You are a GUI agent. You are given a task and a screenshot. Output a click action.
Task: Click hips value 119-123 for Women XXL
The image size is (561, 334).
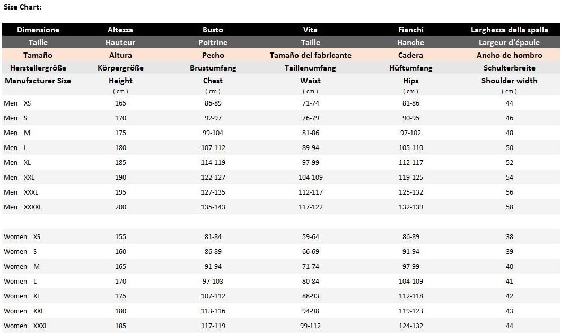click(411, 311)
